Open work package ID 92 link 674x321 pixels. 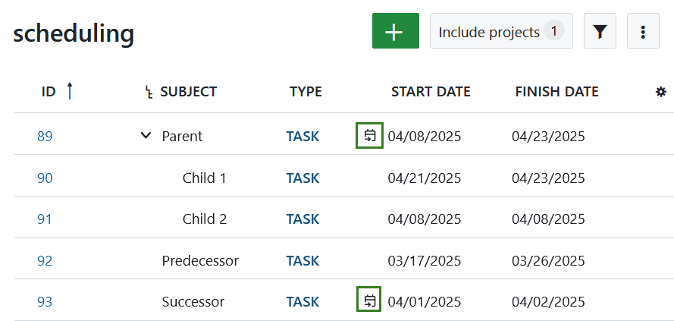point(45,261)
